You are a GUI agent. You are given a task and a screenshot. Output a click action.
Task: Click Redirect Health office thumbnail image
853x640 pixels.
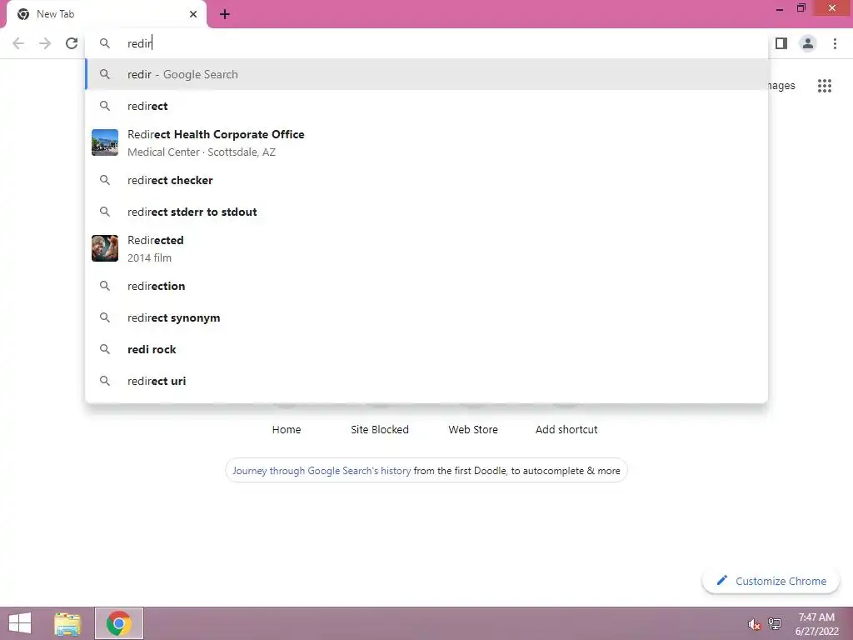105,142
